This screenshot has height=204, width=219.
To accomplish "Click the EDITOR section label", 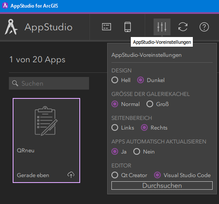I will (121, 166).
